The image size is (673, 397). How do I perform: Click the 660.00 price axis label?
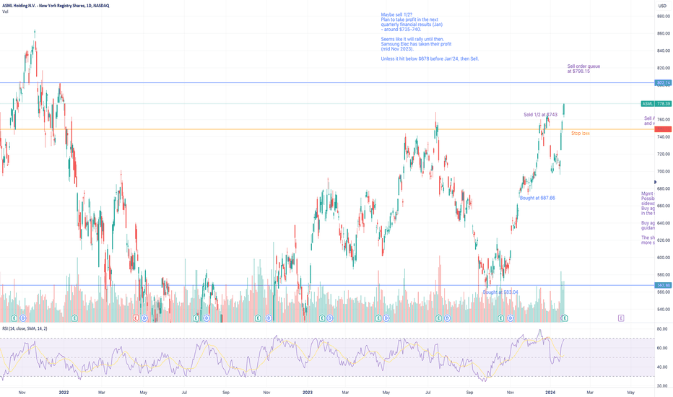click(663, 206)
